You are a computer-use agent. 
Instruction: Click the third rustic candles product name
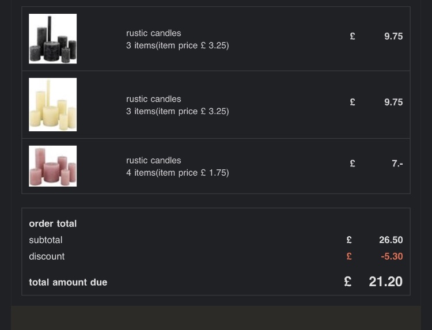tap(153, 160)
